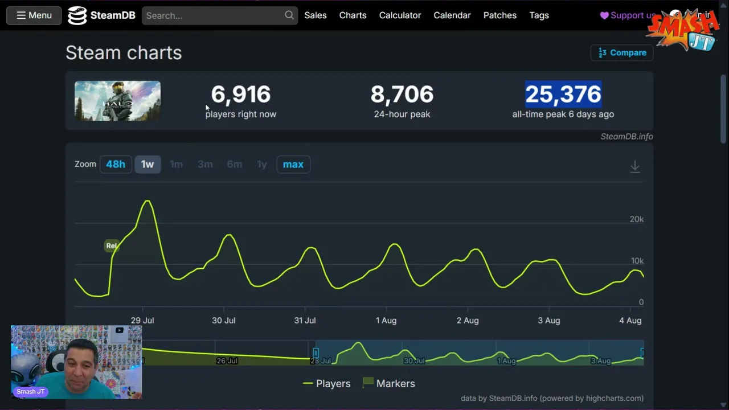This screenshot has height=410, width=729.
Task: Click the Smash JT webcam overlay
Action: coord(76,362)
